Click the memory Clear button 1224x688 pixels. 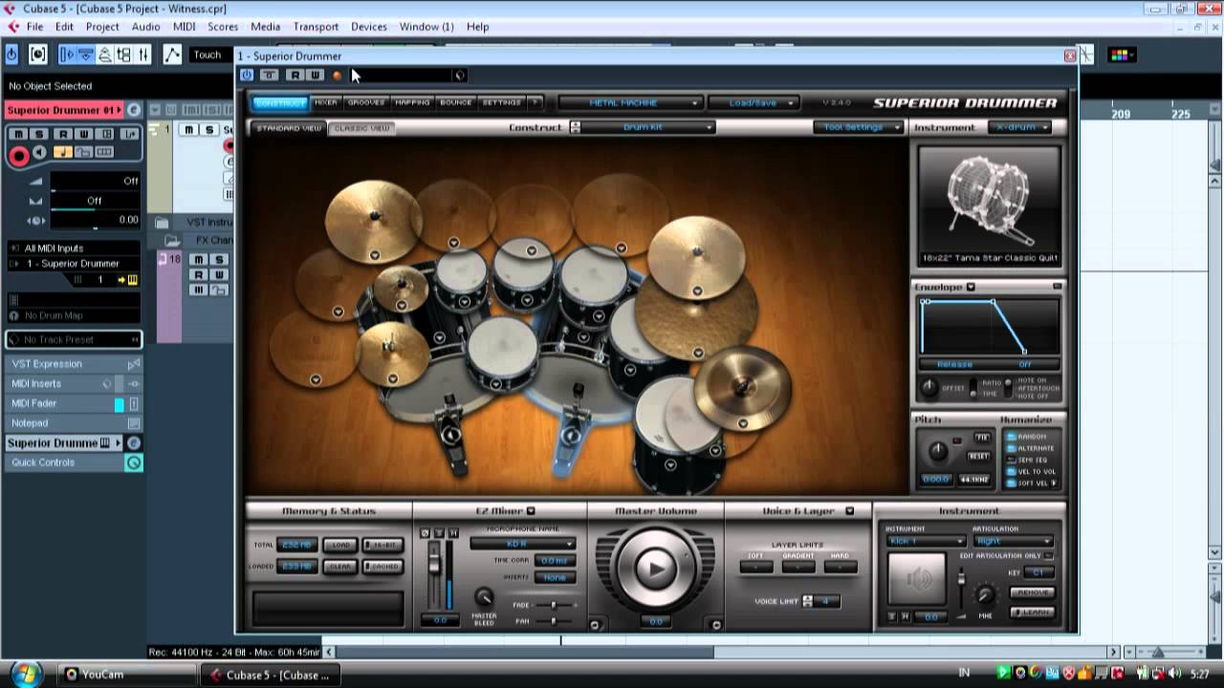(x=339, y=566)
